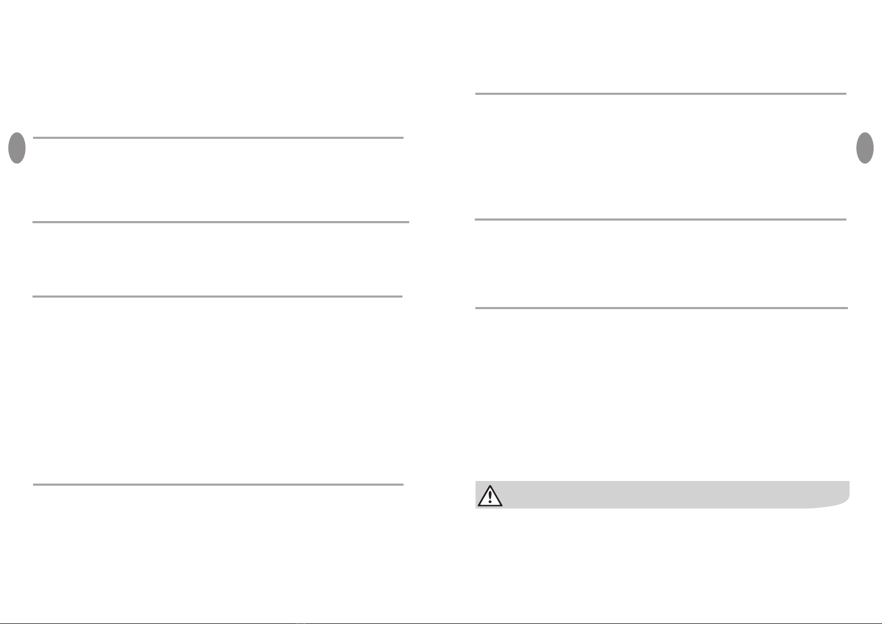Select the second divider line on left page
This screenshot has width=882, height=624.
[221, 222]
